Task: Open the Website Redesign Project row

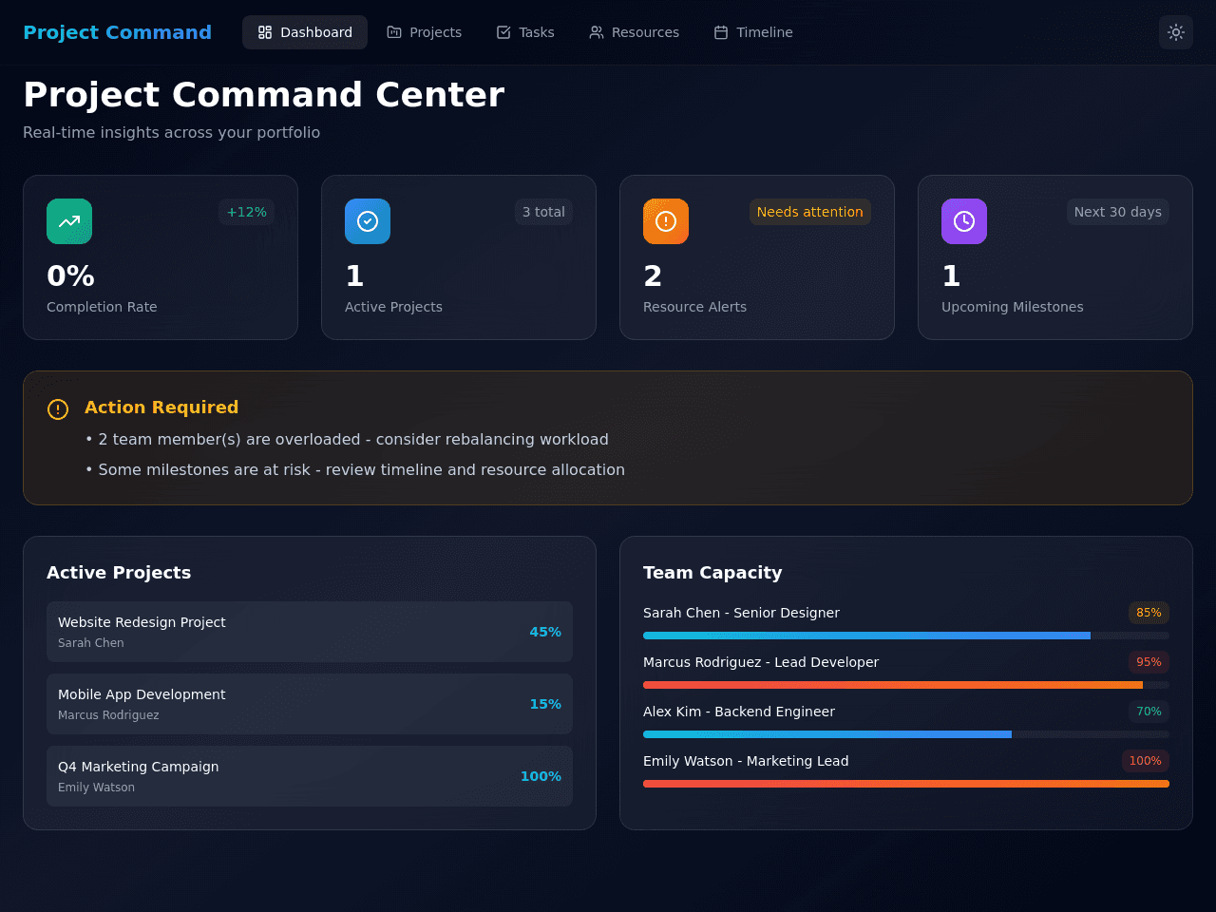Action: point(310,632)
